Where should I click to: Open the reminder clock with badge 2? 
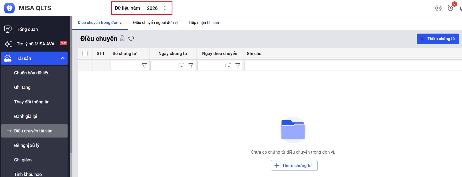point(450,8)
